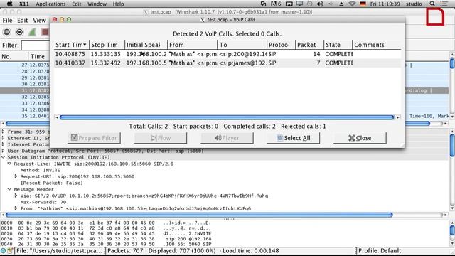The height and width of the screenshot is (256, 455).
Task: Select packet 35 in the packet list
Action: tap(25, 116)
